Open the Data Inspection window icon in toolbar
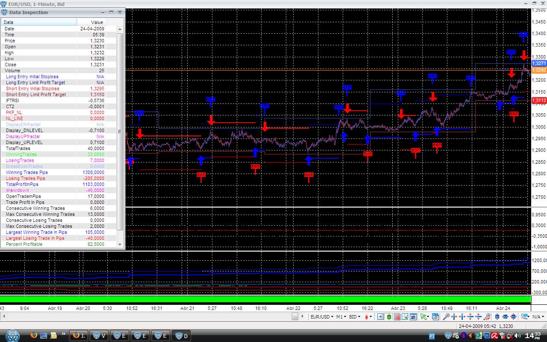 pos(435,317)
